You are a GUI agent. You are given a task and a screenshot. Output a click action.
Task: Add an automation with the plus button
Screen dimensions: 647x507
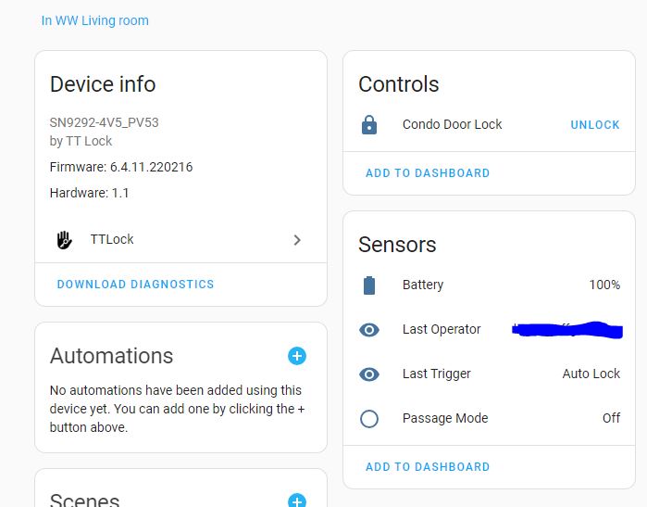click(x=297, y=356)
